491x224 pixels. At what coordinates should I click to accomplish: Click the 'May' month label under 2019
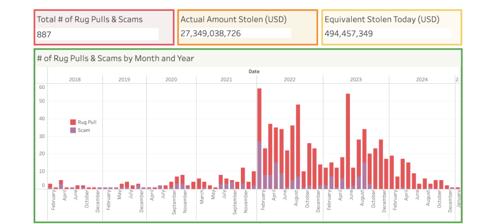(x=119, y=194)
